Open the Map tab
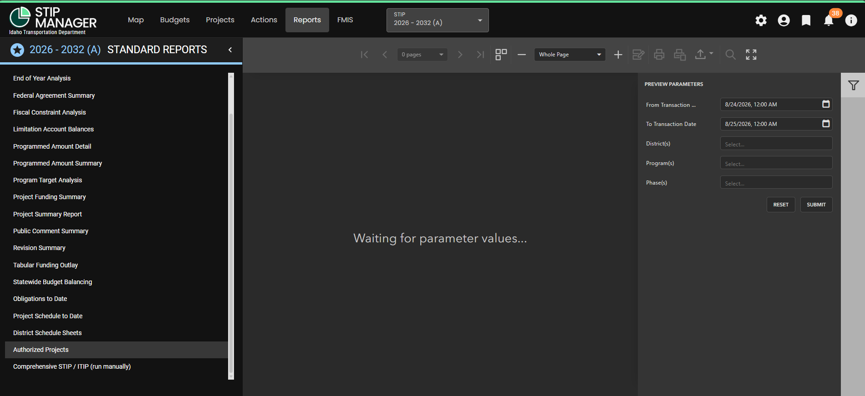This screenshot has width=865, height=396. (x=136, y=20)
